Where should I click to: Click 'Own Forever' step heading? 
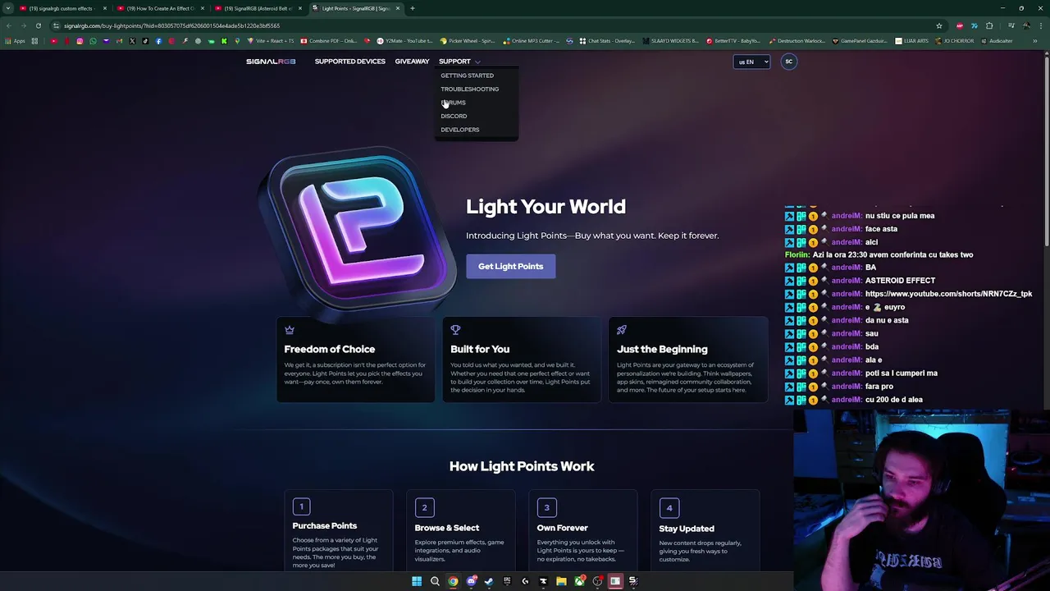click(x=562, y=528)
